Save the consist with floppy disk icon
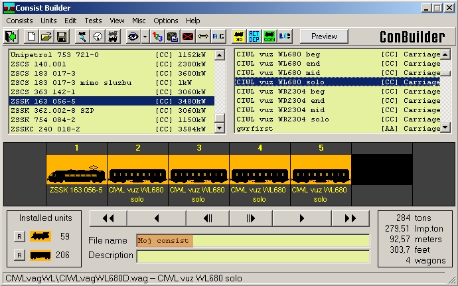458x286 pixels. click(61, 36)
